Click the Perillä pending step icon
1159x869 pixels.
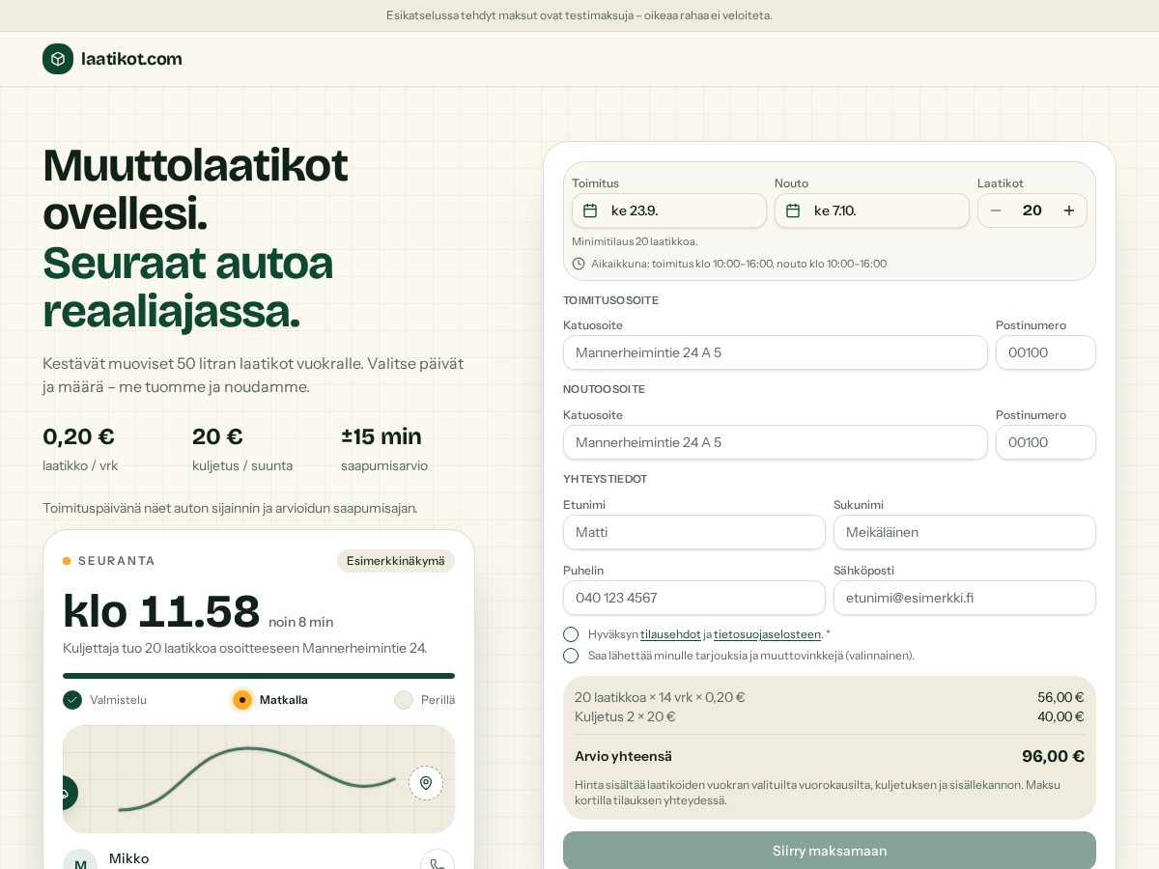pyautogui.click(x=404, y=700)
